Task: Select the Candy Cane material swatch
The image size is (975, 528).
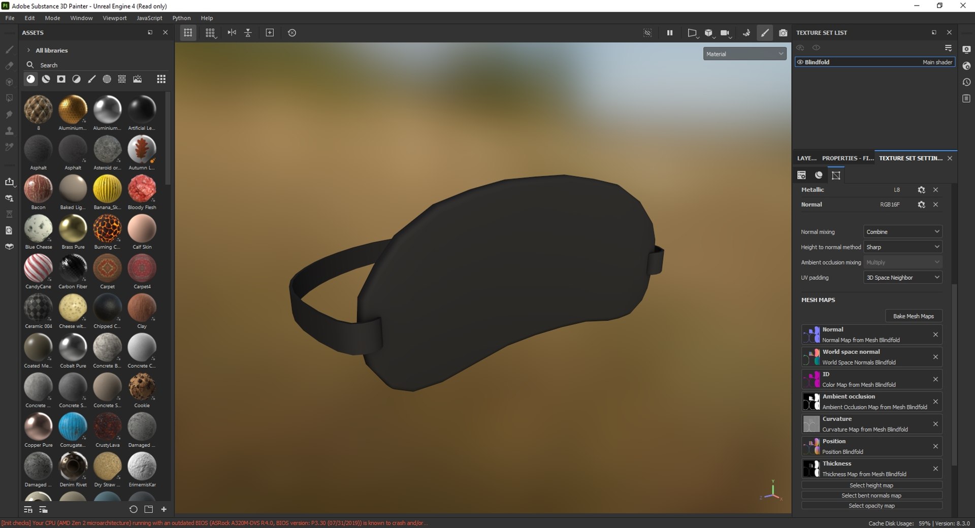Action: pyautogui.click(x=38, y=268)
